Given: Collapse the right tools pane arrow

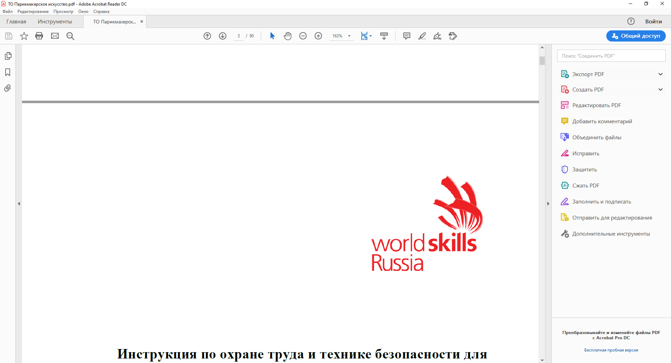Looking at the screenshot, I should click(548, 203).
